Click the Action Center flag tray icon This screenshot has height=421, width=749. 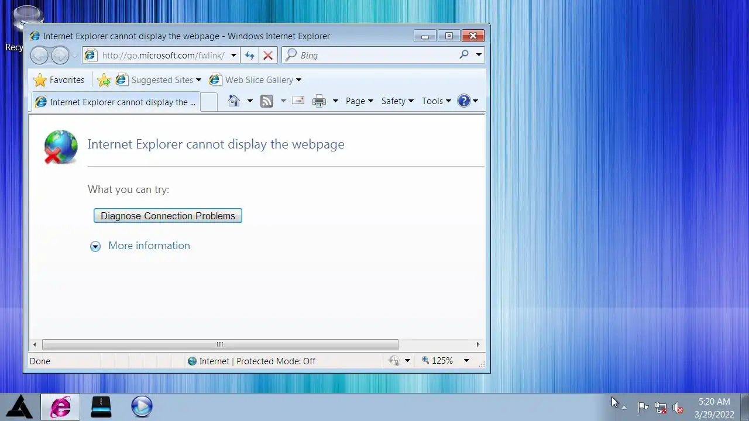click(643, 407)
